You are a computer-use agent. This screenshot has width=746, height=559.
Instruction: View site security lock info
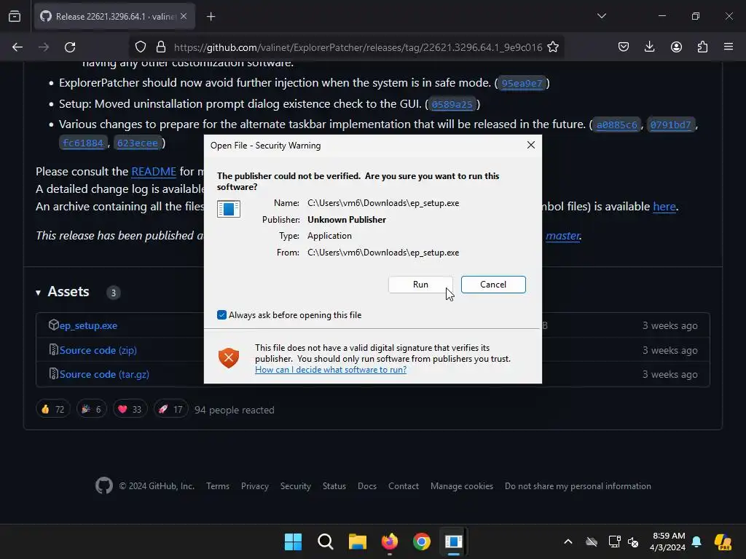click(x=161, y=47)
